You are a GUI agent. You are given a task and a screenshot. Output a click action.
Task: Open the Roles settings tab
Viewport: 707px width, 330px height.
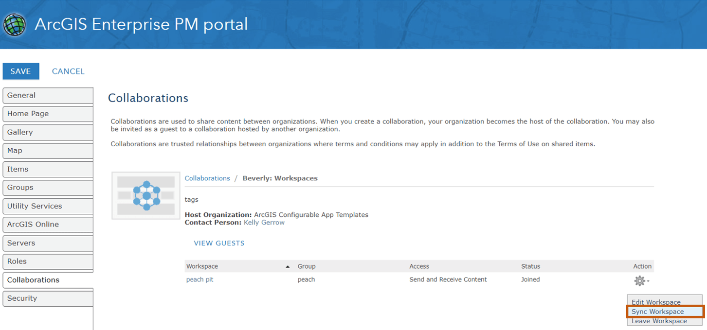tap(48, 261)
